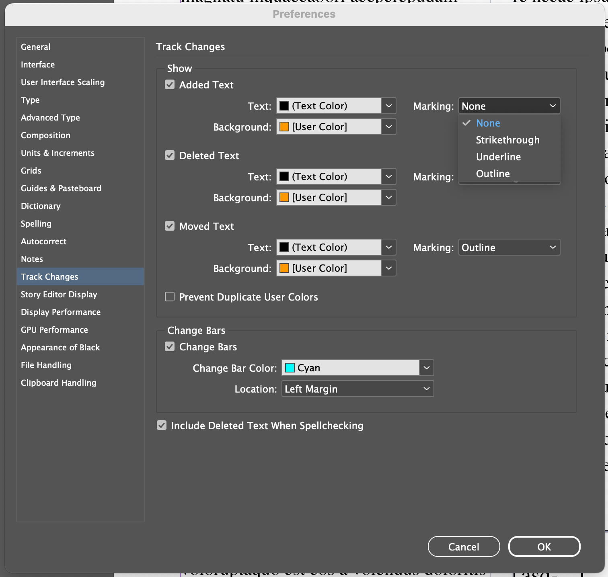View the Guides & Pasteboard preferences
This screenshot has width=608, height=577.
coord(61,188)
